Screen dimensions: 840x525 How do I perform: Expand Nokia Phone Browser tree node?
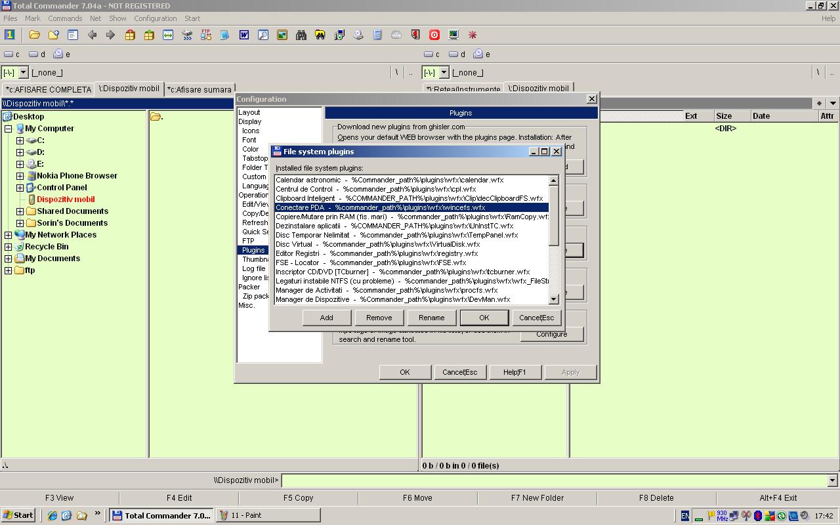20,176
